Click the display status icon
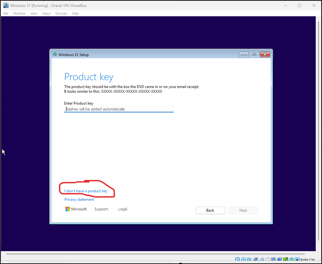Image resolution: width=322 pixels, height=264 pixels. pyautogui.click(x=273, y=260)
